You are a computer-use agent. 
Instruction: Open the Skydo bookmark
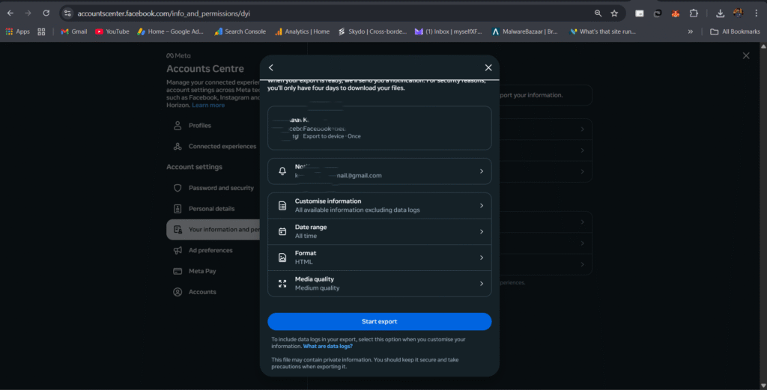(x=372, y=31)
